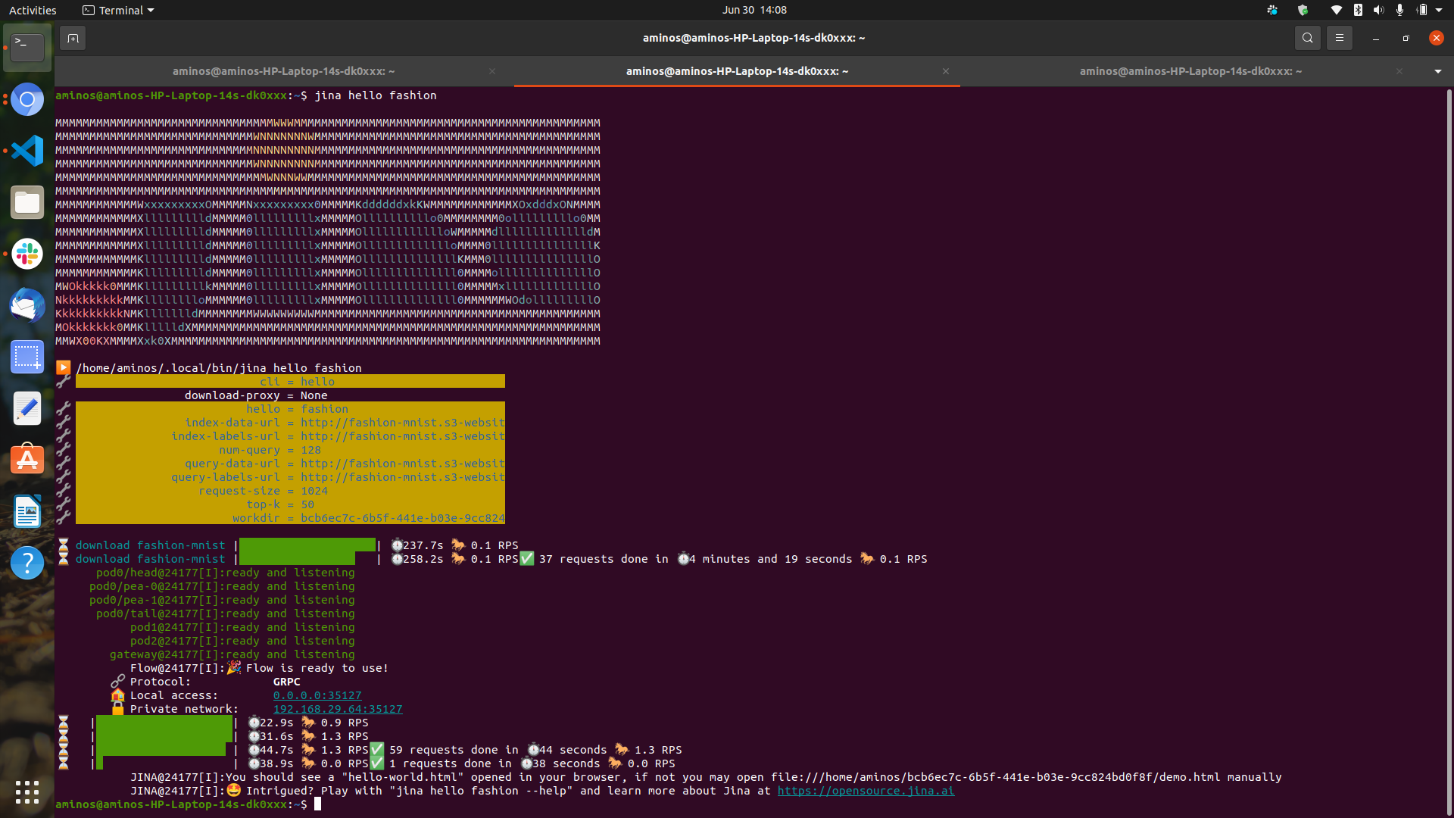Click the new tab button in terminal header

click(x=73, y=38)
